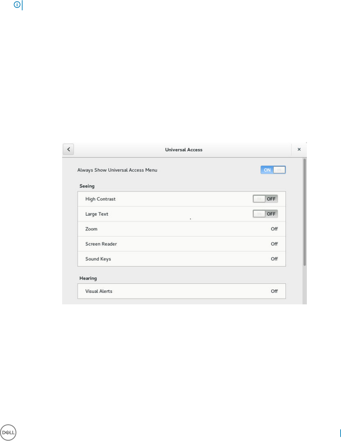Open the Screen Reader settings row
The image size is (341, 441).
coord(182,244)
